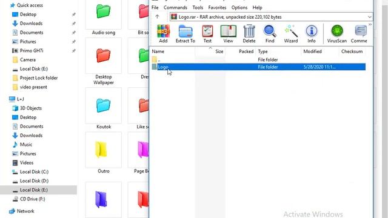Select the purple folder below Outro
This screenshot has width=388, height=218.
tap(101, 200)
